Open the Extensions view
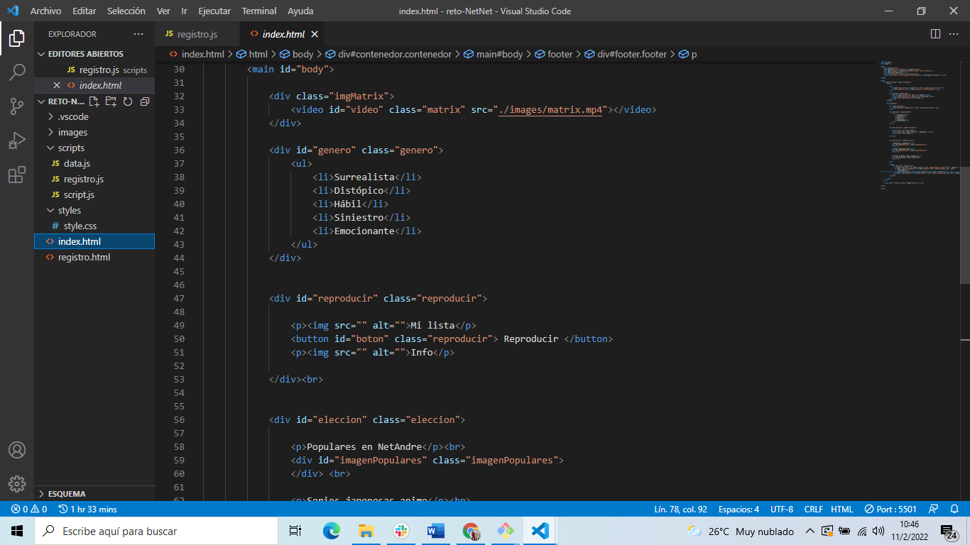The height and width of the screenshot is (545, 970). (x=17, y=175)
